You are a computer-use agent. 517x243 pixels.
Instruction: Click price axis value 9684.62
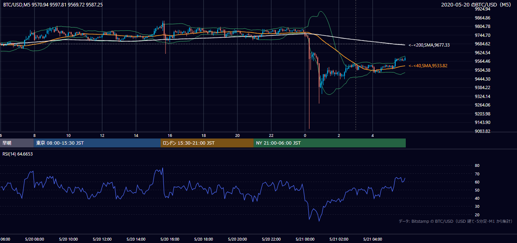(x=483, y=44)
